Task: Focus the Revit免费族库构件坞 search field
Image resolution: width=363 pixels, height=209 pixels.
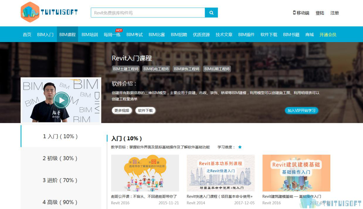Action: (x=148, y=13)
